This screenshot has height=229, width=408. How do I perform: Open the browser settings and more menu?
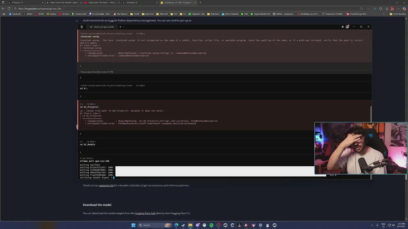pyautogui.click(x=398, y=9)
